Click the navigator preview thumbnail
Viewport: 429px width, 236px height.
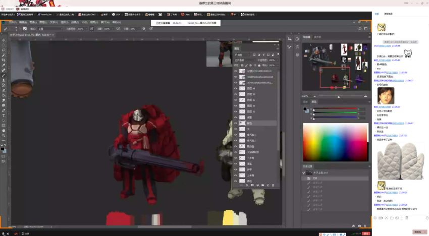[x=336, y=66]
